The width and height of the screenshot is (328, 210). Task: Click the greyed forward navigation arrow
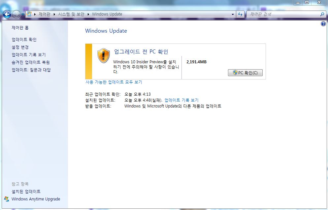point(16,15)
